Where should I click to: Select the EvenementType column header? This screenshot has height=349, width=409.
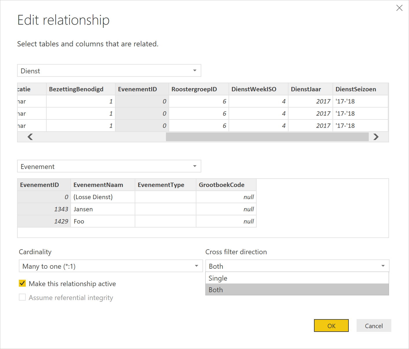(x=165, y=185)
